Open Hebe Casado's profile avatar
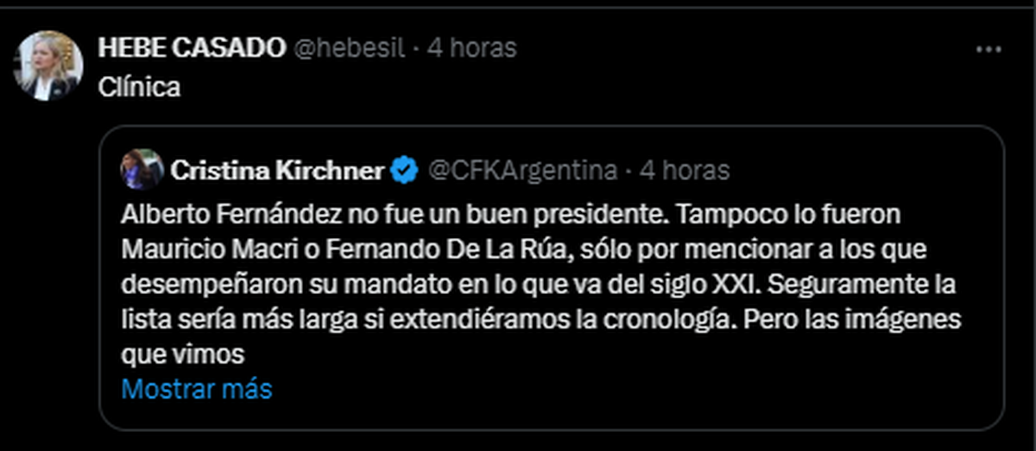 coord(50,66)
